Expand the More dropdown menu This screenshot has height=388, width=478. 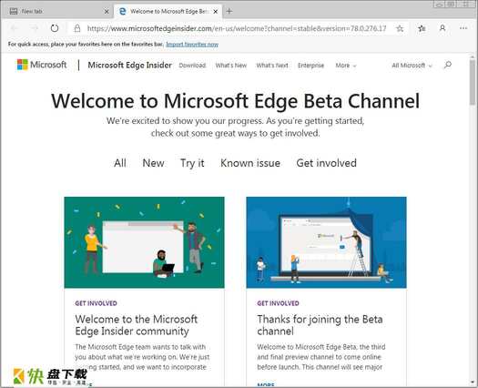[346, 66]
